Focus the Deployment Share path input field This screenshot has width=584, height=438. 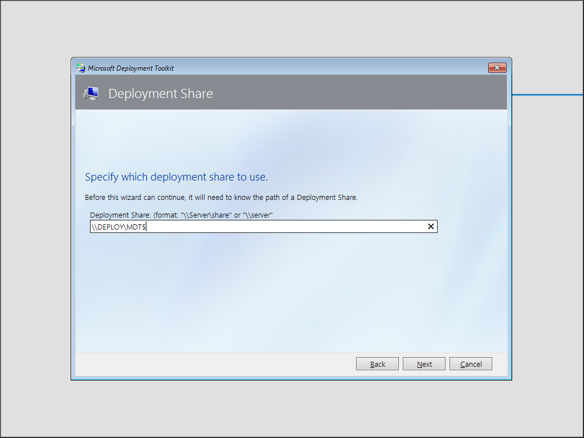point(285,227)
